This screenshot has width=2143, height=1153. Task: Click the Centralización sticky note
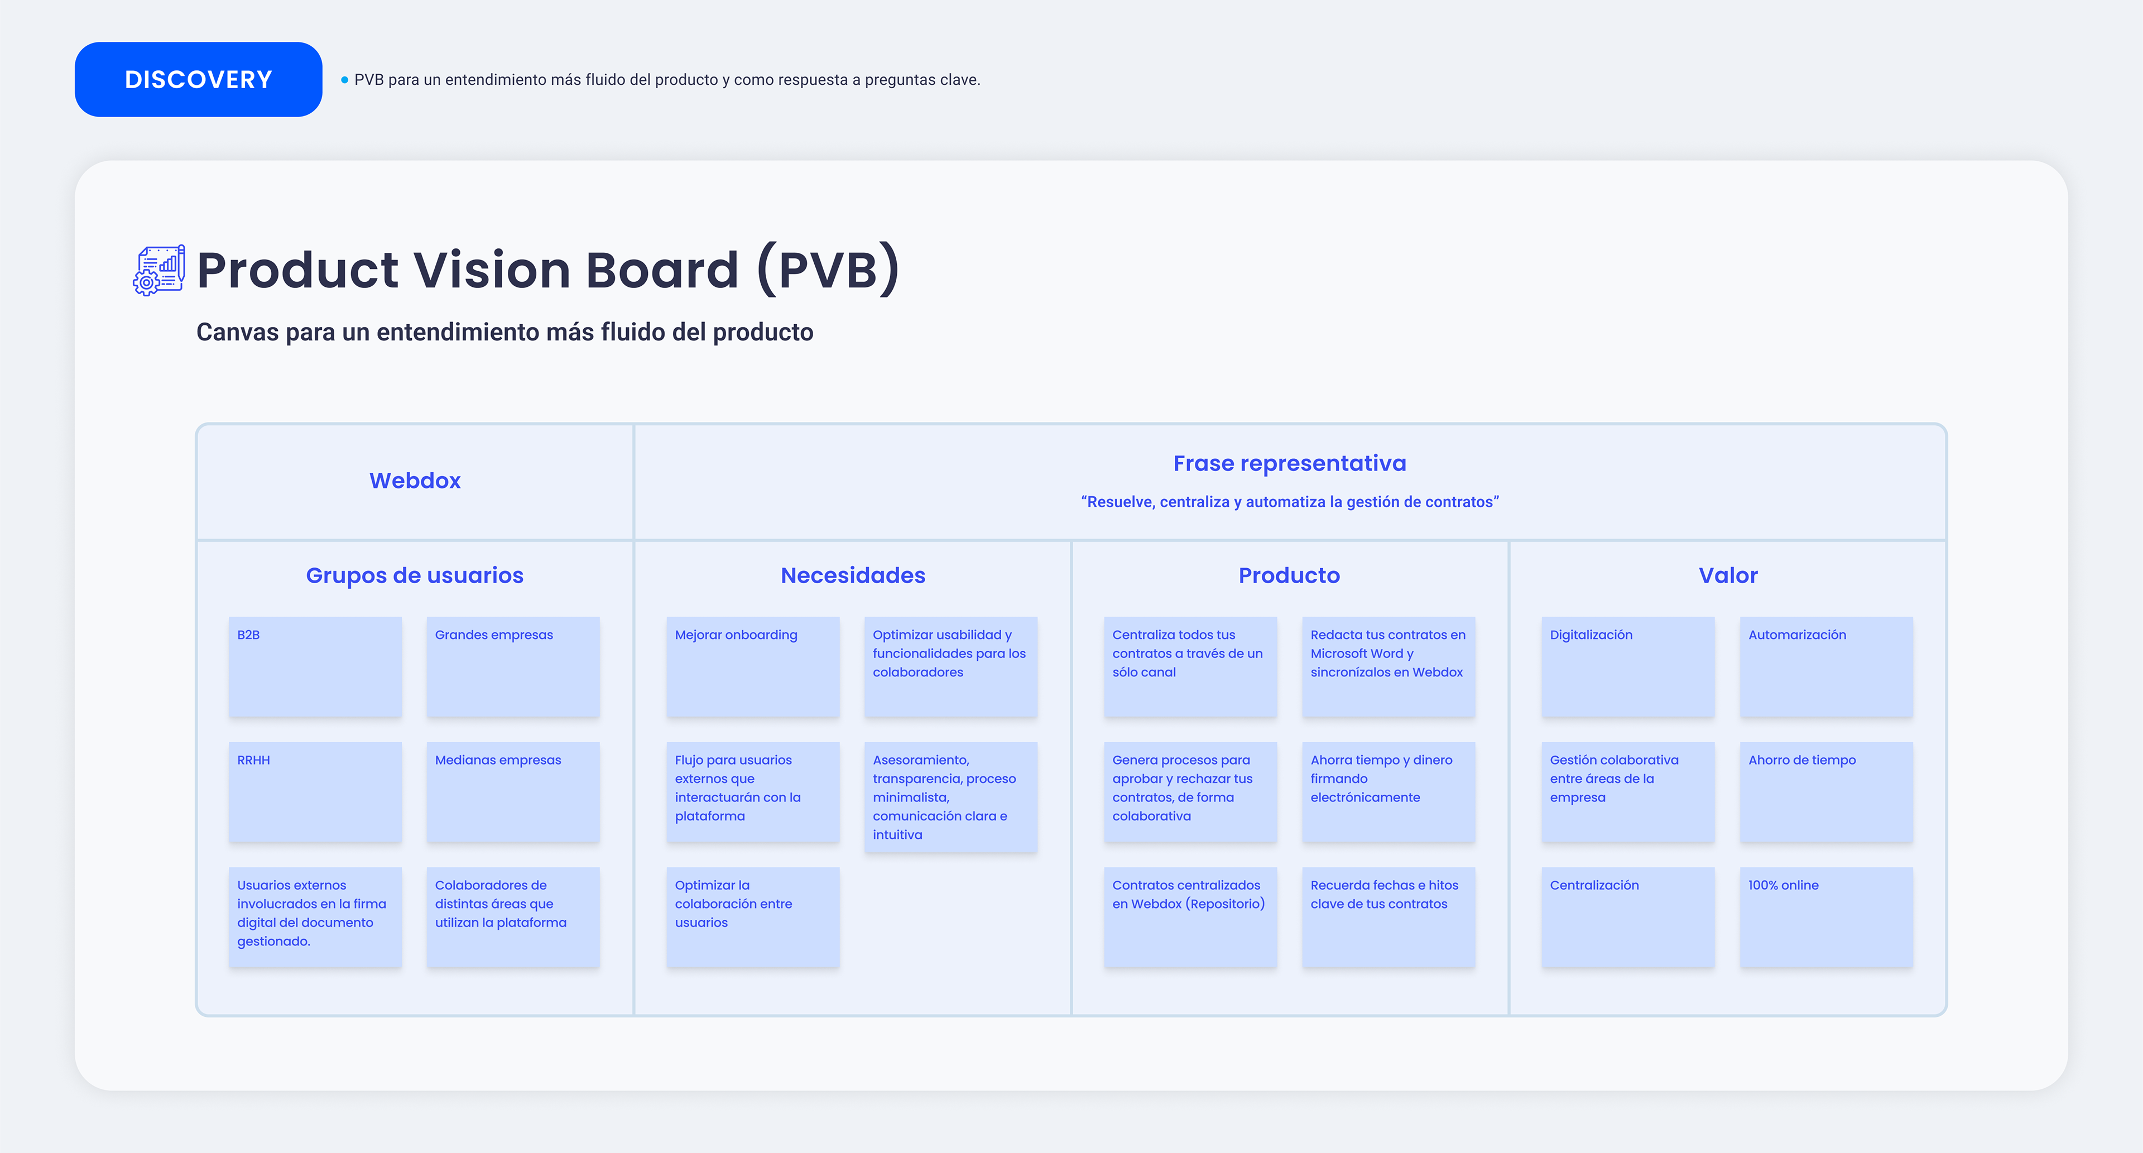click(1627, 916)
